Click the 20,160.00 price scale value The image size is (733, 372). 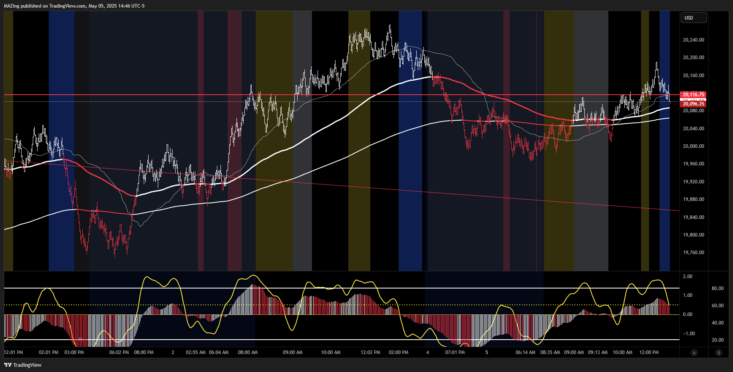tap(693, 76)
